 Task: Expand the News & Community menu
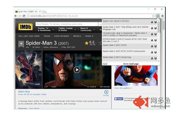click(x=87, y=29)
